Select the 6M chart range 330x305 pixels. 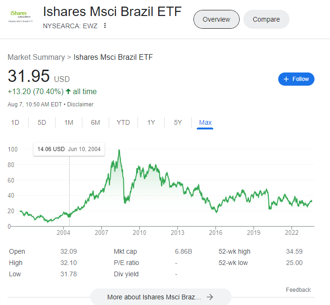click(x=96, y=122)
